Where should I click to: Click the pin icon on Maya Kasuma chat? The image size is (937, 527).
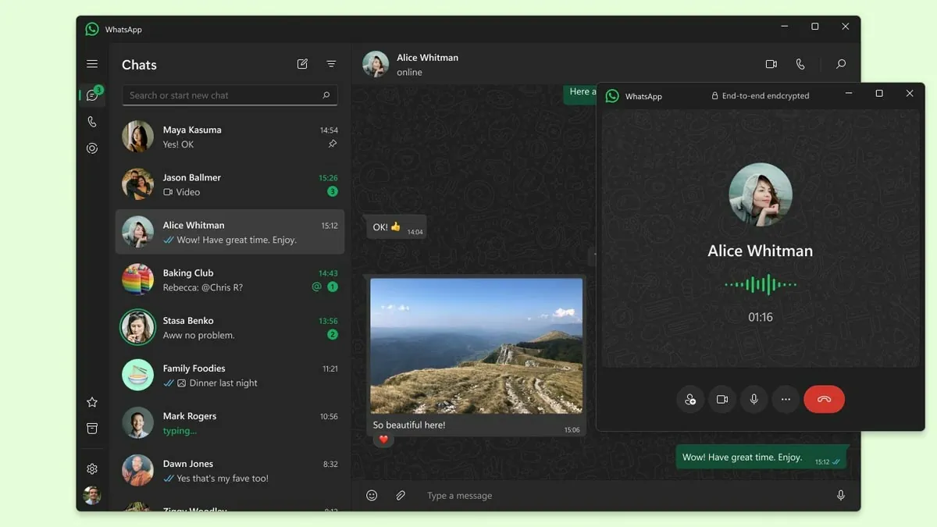pos(333,144)
